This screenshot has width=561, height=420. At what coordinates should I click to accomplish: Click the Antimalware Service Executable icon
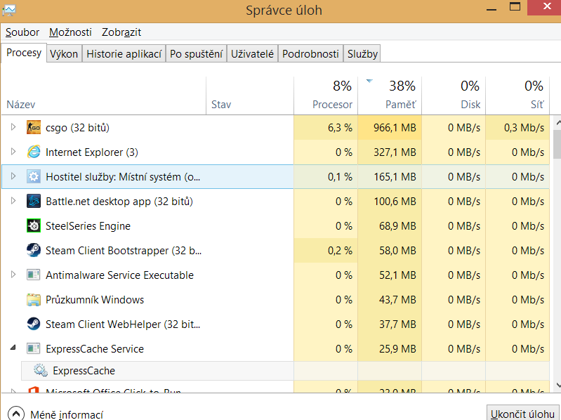pos(34,275)
